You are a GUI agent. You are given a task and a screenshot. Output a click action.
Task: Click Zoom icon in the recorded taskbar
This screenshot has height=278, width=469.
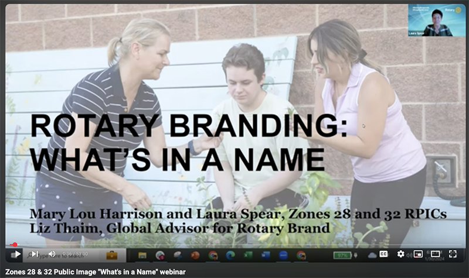point(283,255)
